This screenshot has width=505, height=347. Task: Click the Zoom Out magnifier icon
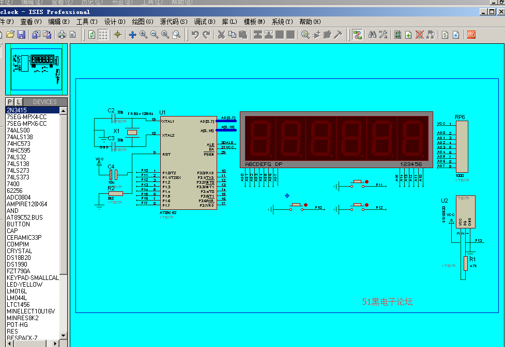click(x=155, y=35)
